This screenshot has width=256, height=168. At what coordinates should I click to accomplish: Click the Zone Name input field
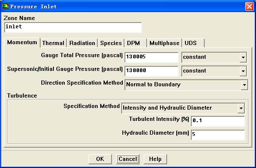click(x=73, y=27)
